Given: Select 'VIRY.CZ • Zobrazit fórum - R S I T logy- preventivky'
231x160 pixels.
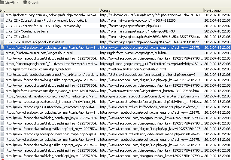Looking at the screenshot, I should click(43, 26).
